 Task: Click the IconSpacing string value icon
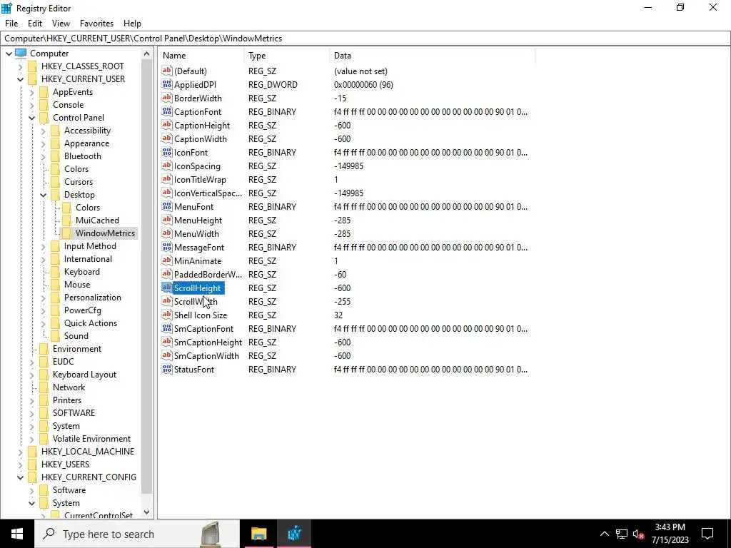167,166
